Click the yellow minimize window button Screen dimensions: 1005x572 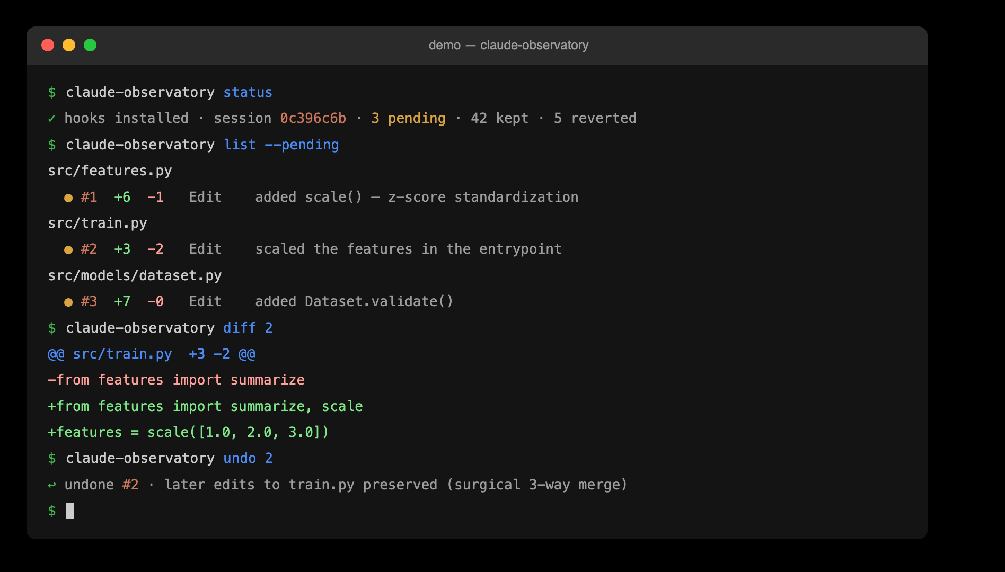click(x=69, y=45)
